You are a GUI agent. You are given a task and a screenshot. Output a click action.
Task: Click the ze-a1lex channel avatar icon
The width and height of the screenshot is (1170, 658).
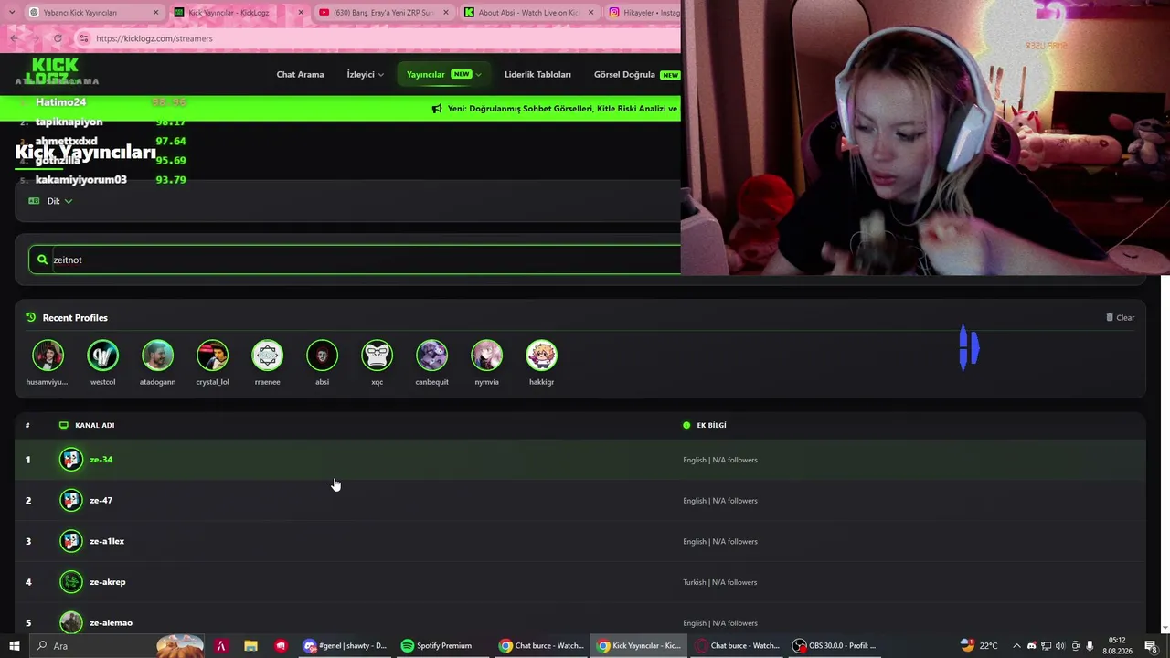pyautogui.click(x=71, y=541)
